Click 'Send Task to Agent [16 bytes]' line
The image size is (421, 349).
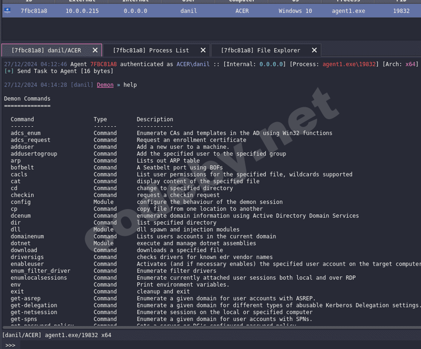coord(65,71)
